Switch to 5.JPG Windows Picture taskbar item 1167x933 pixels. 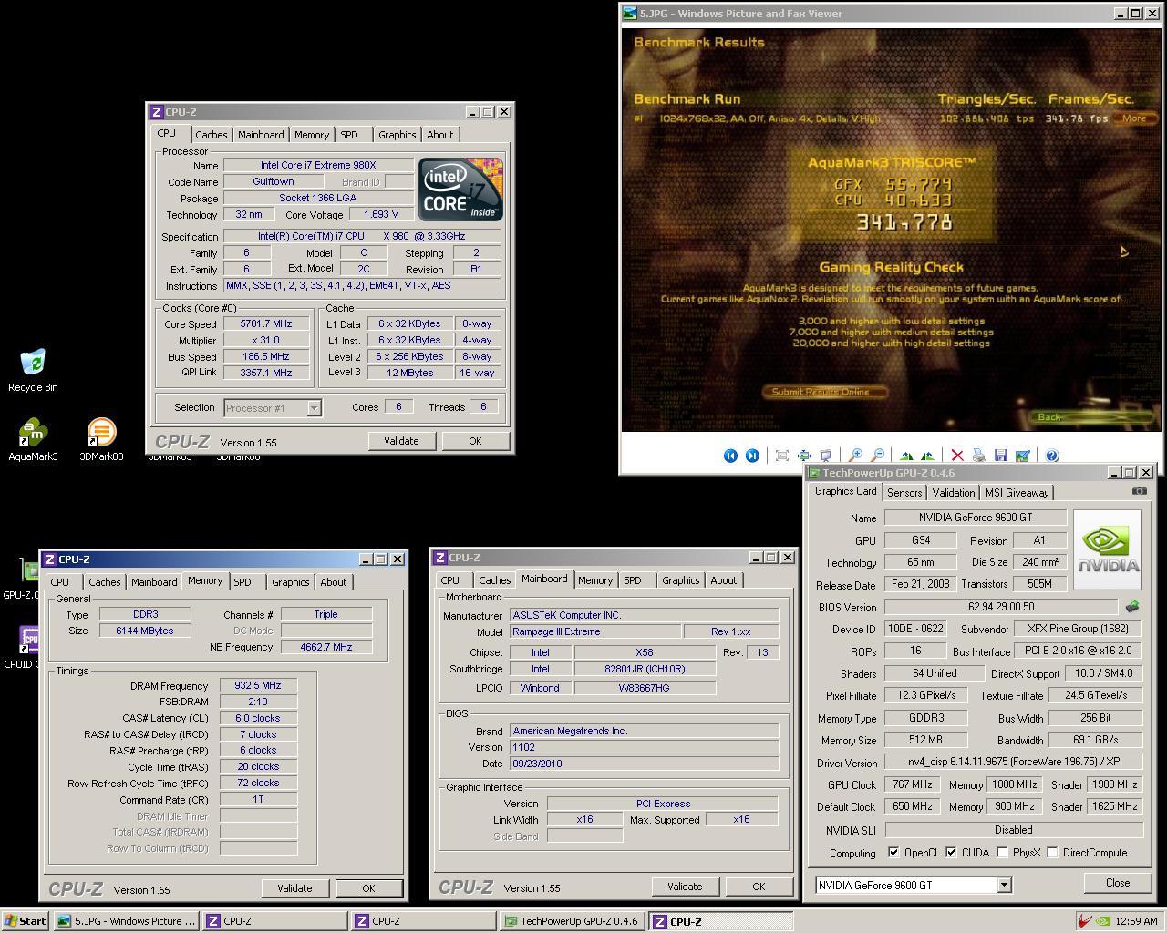[126, 921]
